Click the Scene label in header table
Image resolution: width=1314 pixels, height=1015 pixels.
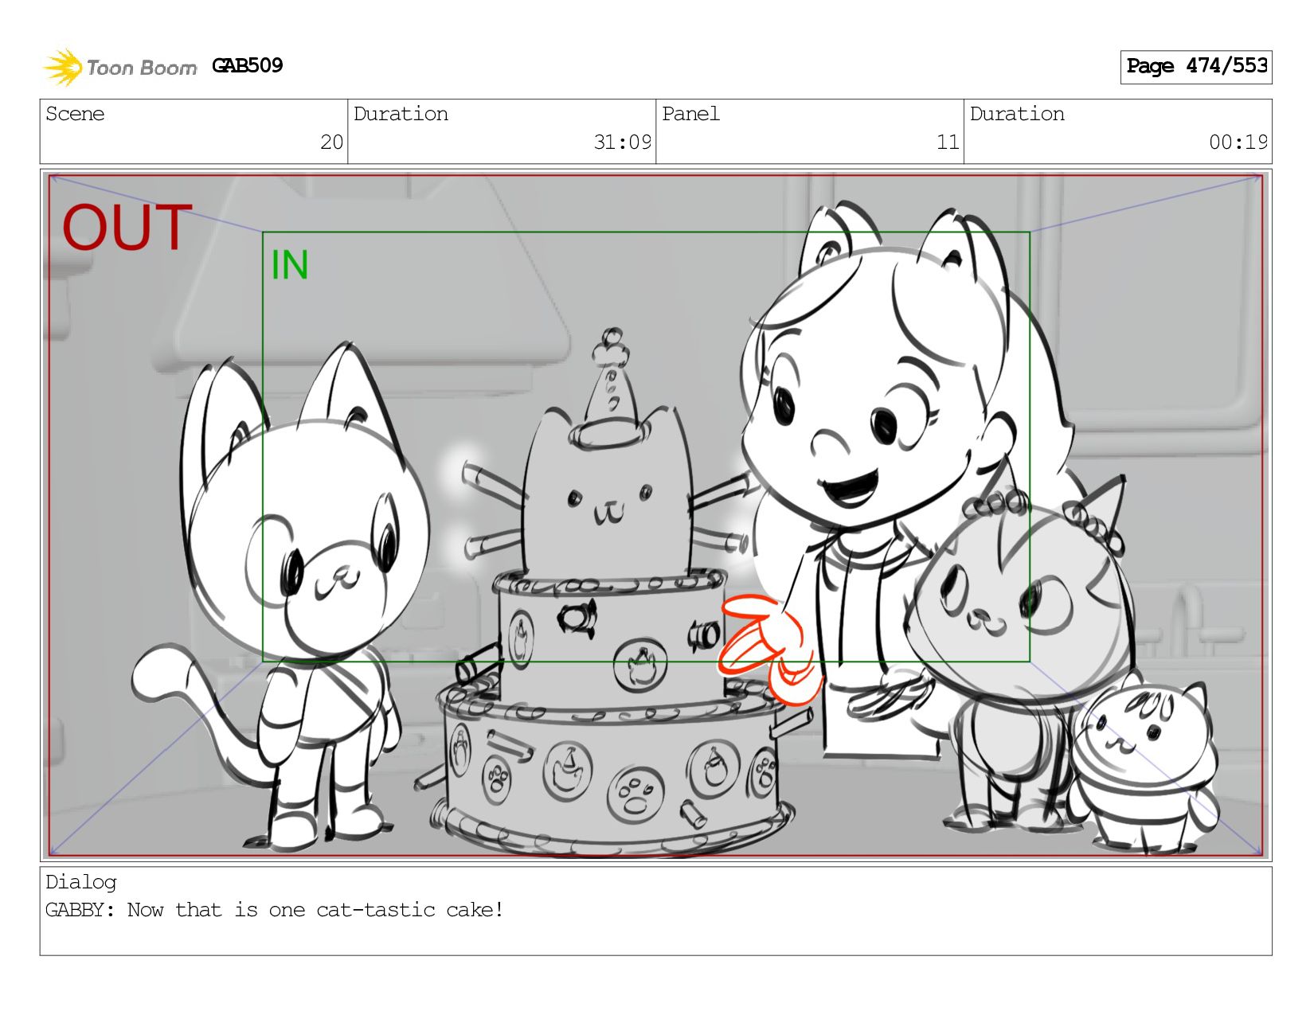tap(75, 114)
